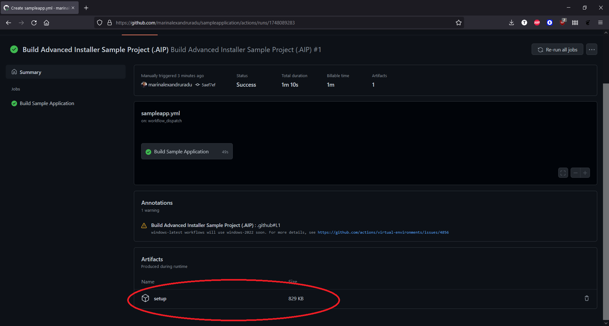Open commit 5aef7ef link

tap(208, 85)
